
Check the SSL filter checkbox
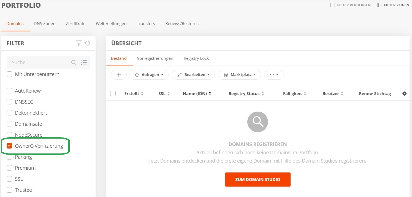9,179
